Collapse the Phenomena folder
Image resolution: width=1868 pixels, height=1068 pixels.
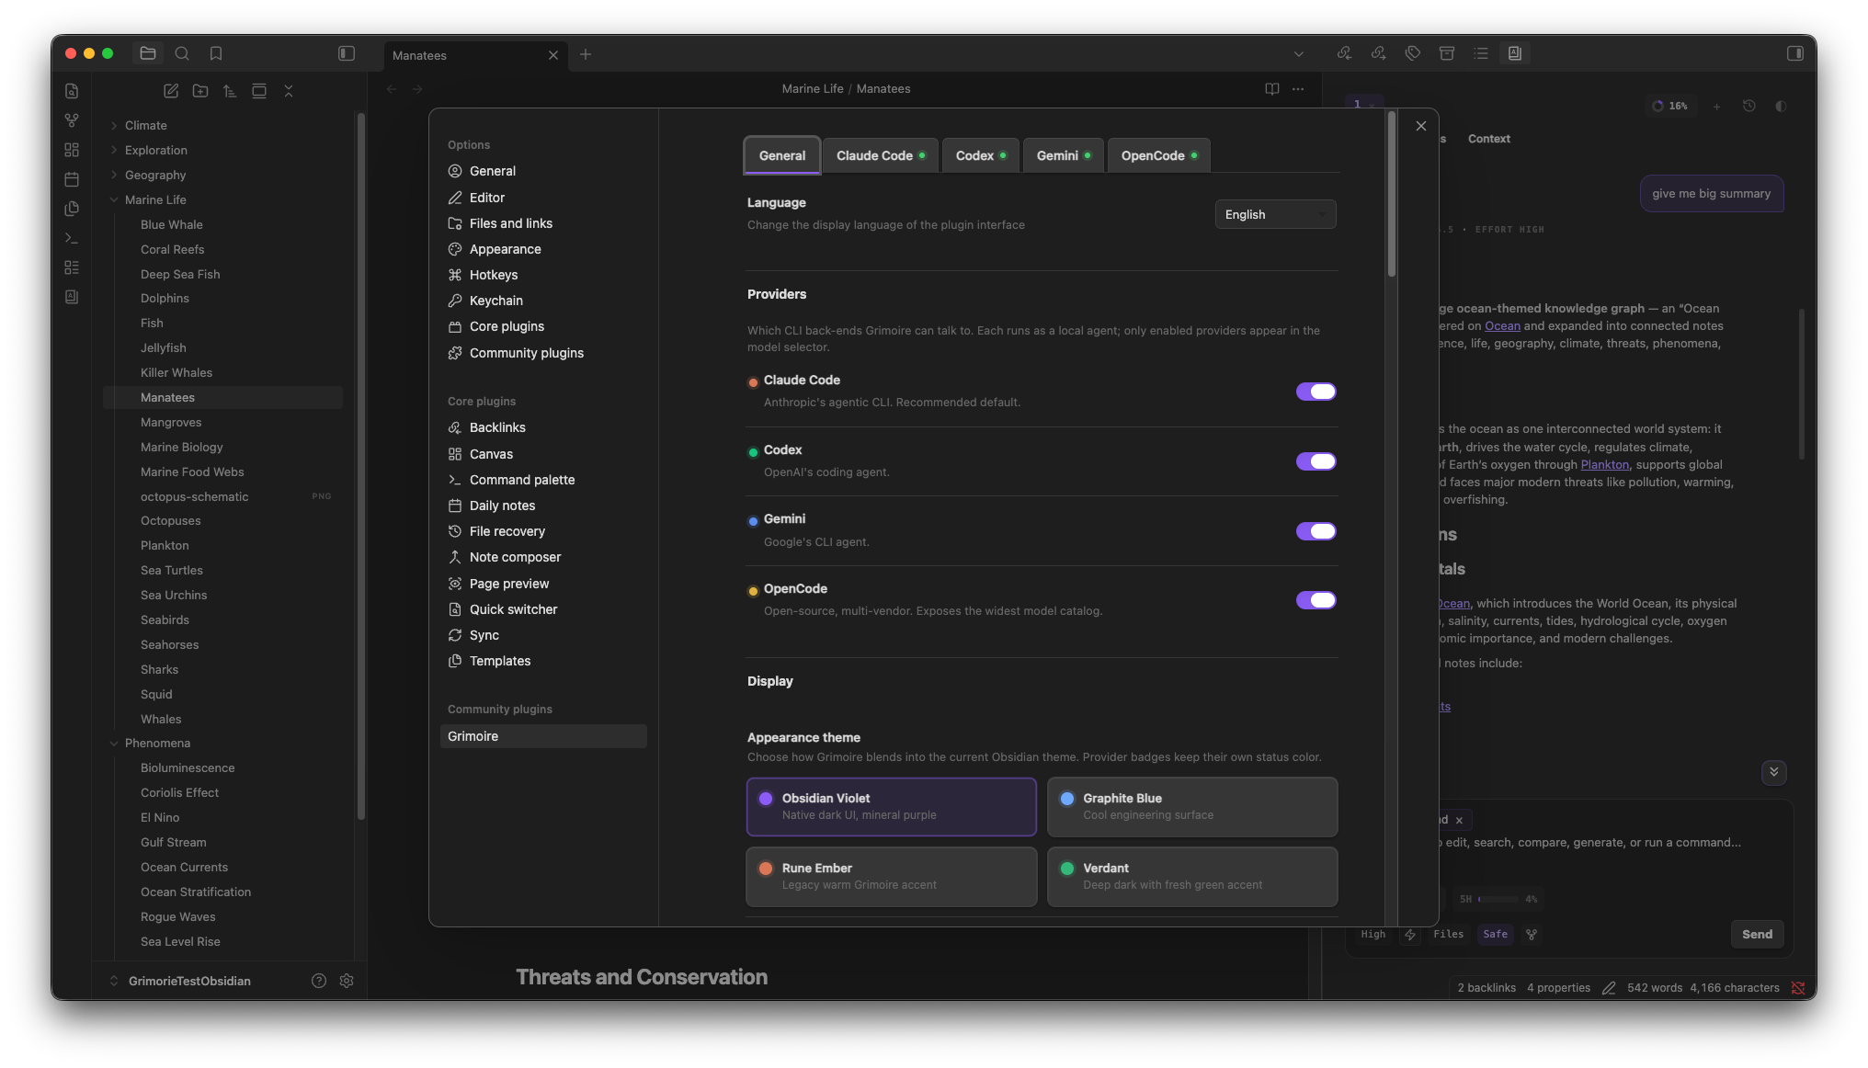coord(157,743)
